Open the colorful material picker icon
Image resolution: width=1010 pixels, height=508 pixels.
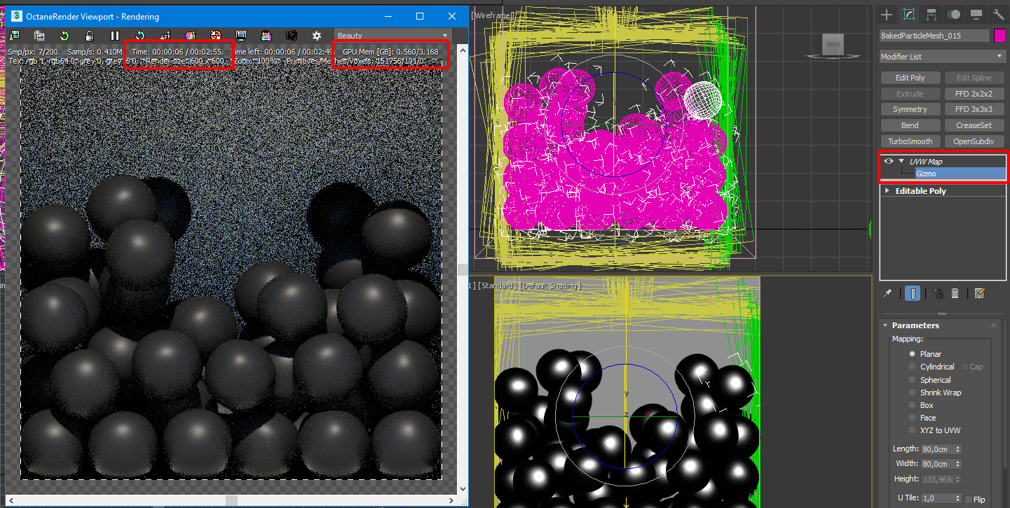click(x=191, y=36)
